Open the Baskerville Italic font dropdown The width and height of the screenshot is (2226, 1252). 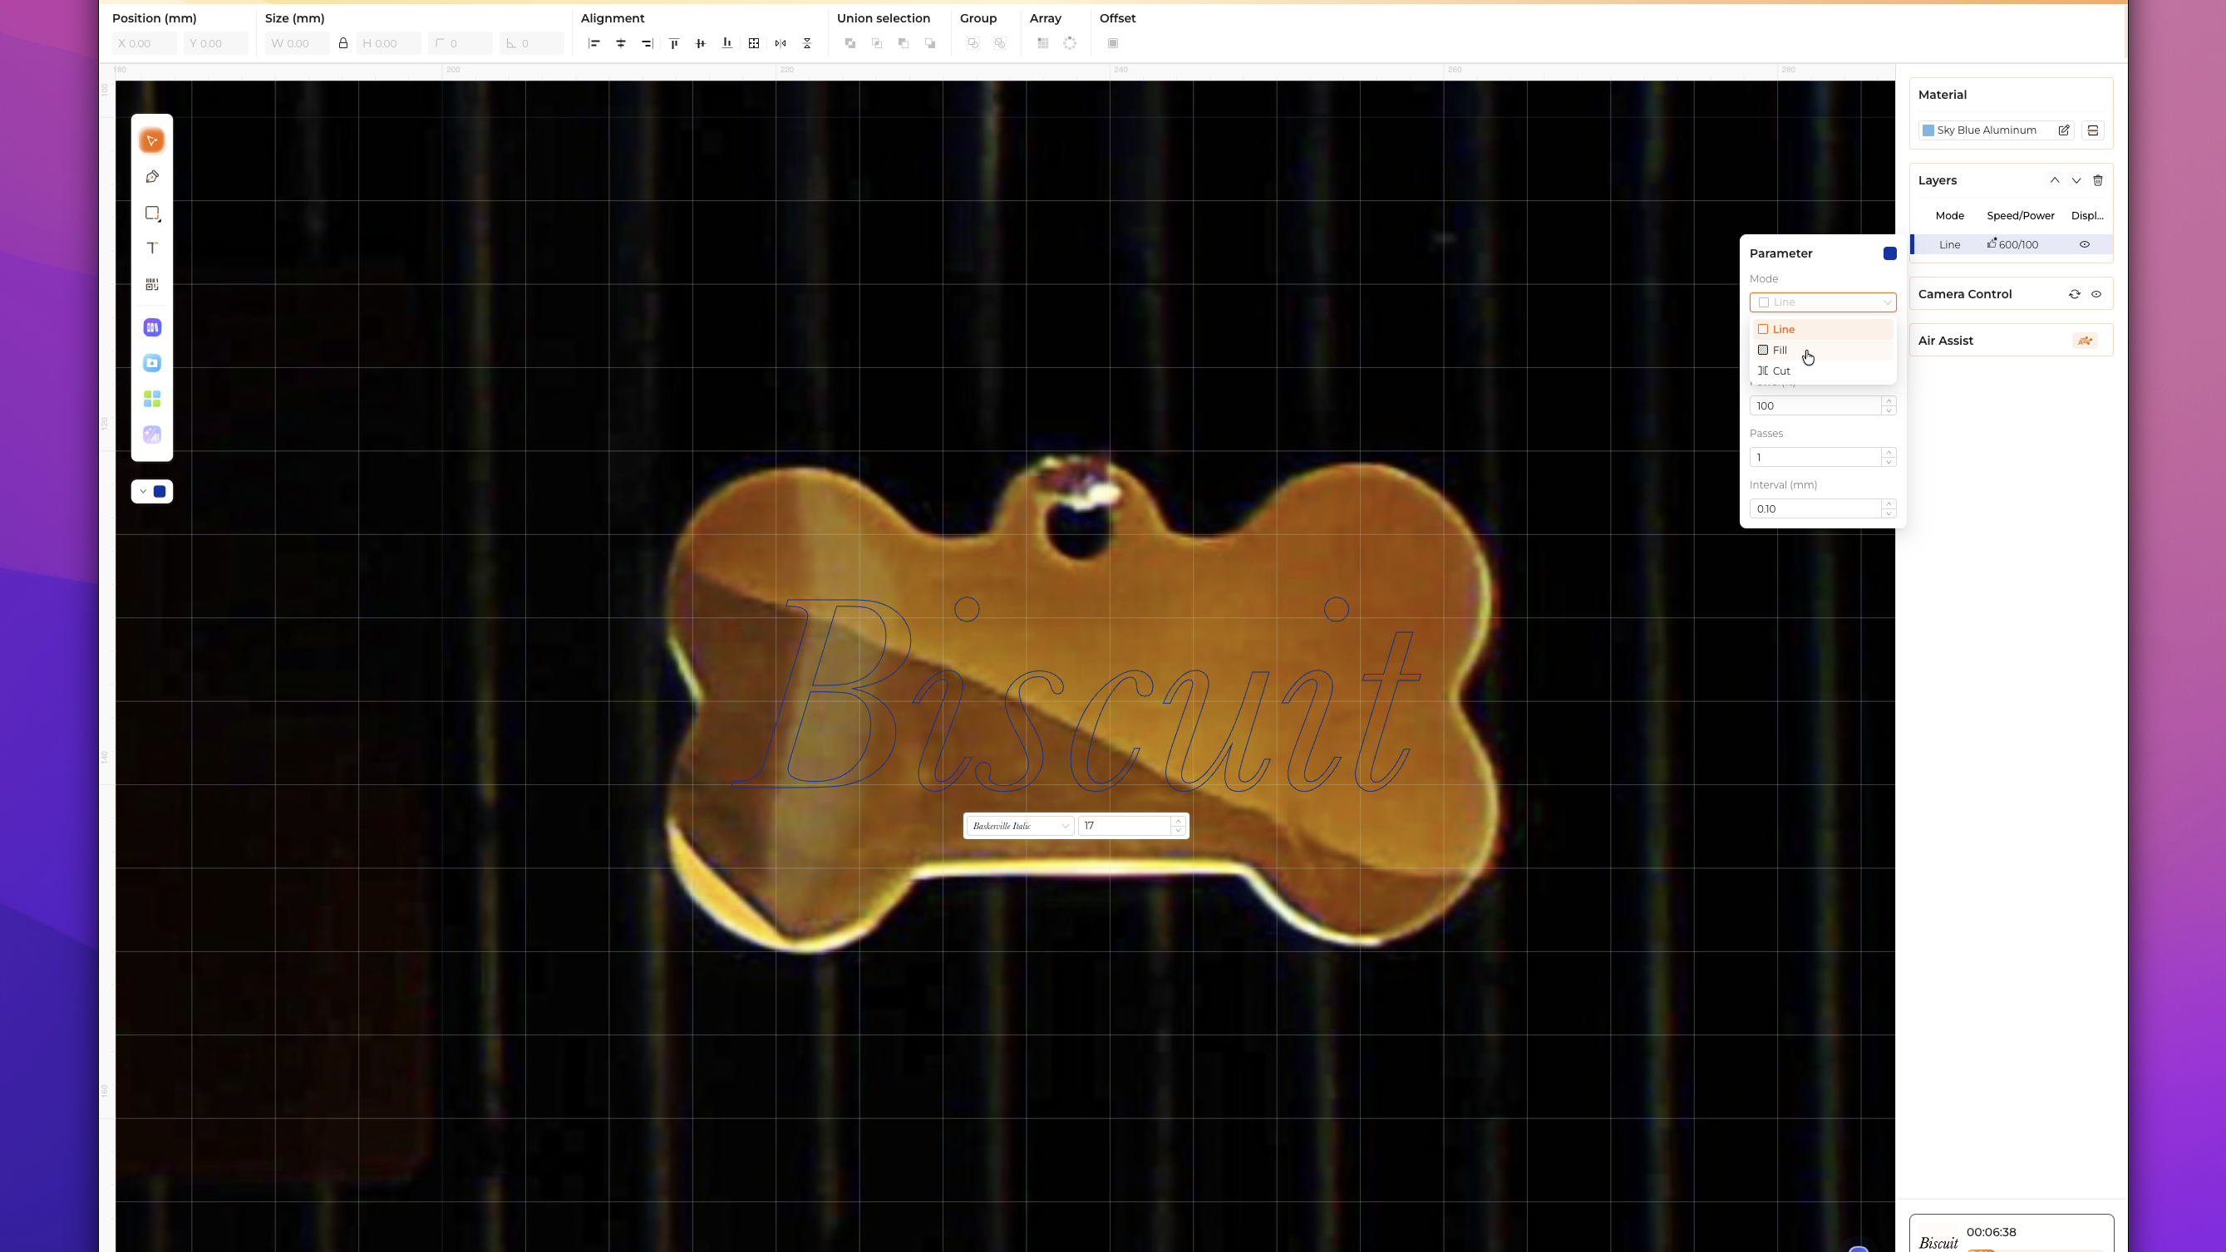pyautogui.click(x=1019, y=827)
